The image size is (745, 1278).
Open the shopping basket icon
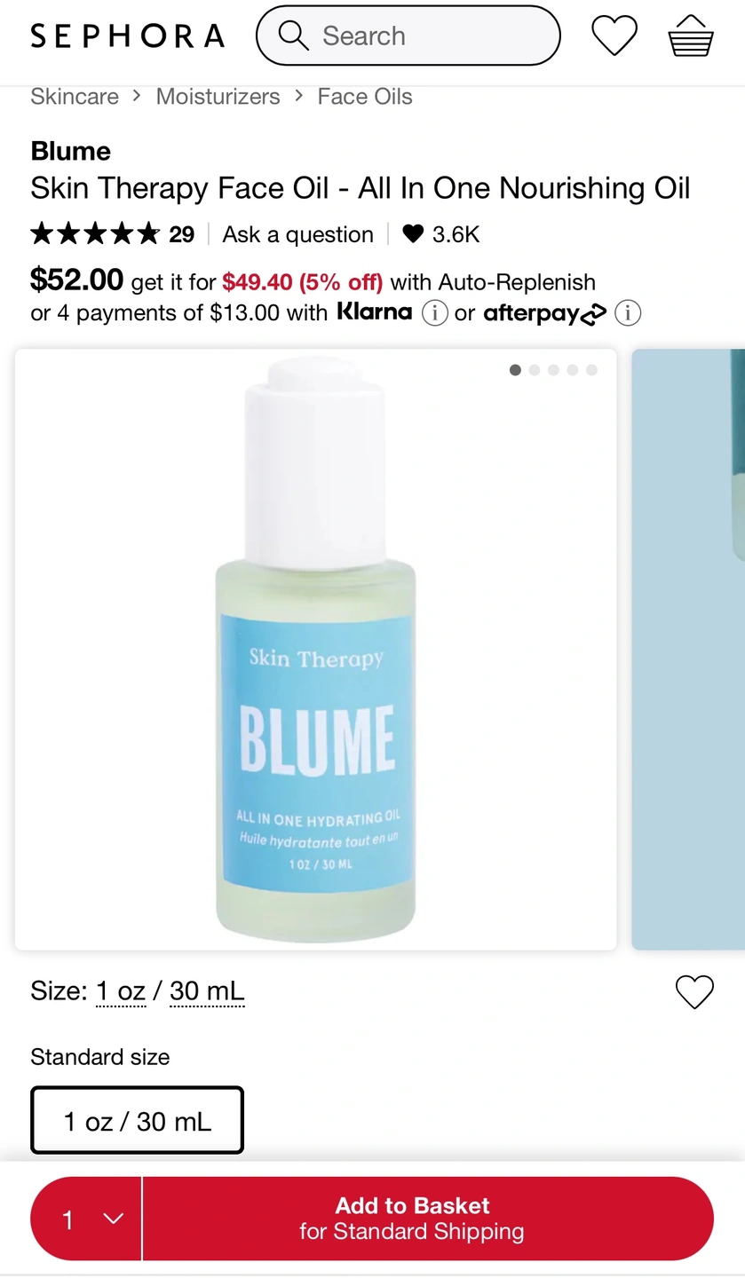click(691, 36)
